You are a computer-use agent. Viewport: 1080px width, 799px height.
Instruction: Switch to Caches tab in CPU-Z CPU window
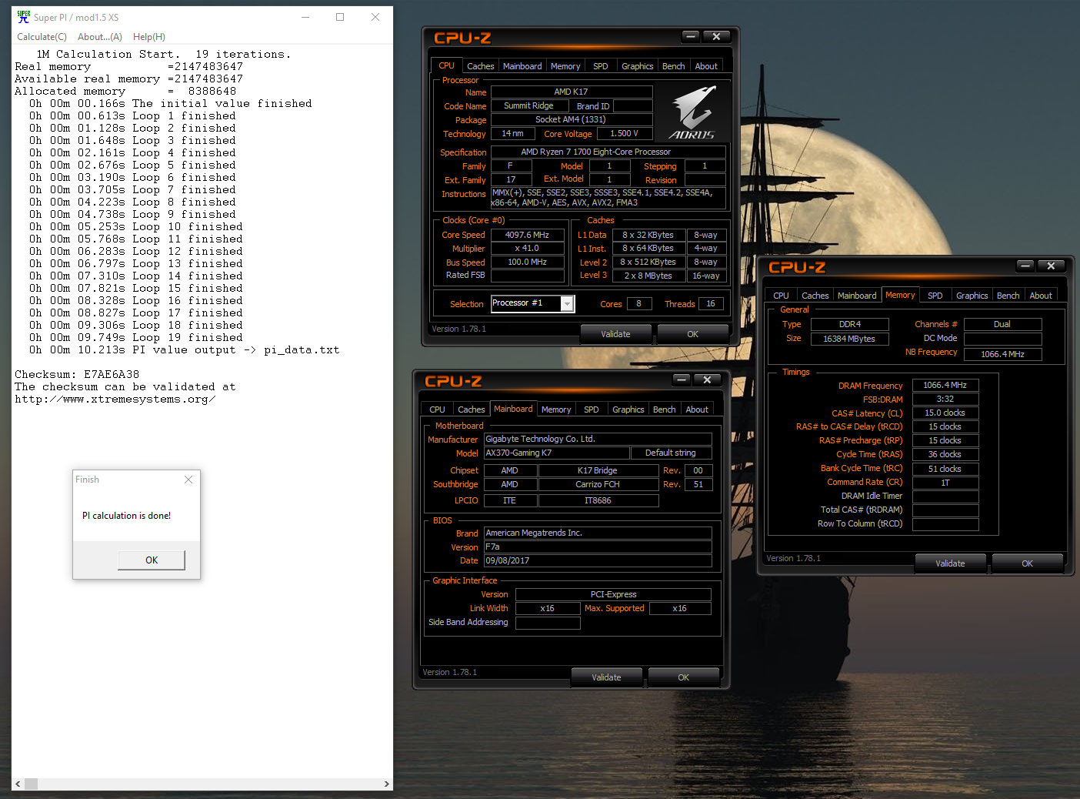coord(481,66)
